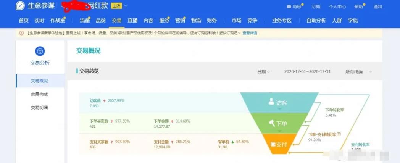Open date range 2020-12-01~2020-12-31 picker
The width and height of the screenshot is (400, 163).
pos(307,71)
